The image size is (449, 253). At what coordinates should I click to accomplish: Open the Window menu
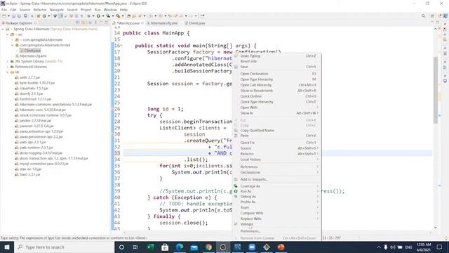point(110,10)
